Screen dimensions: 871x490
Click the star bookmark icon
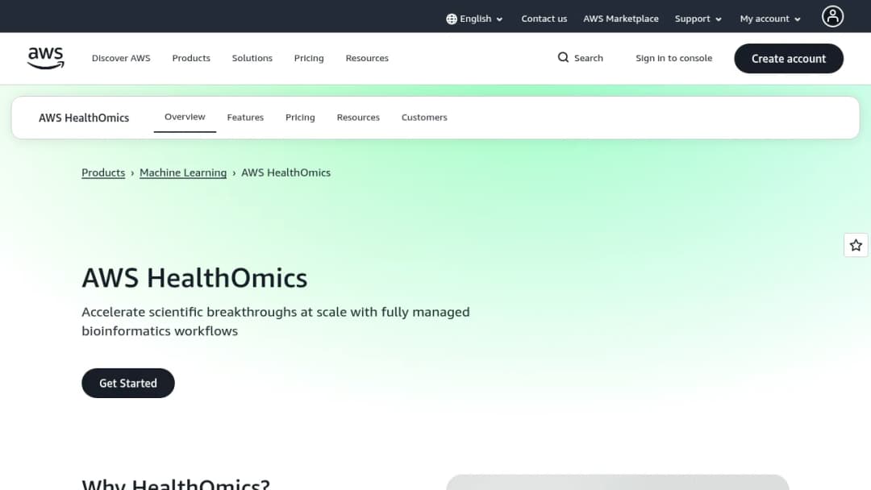[x=856, y=245]
